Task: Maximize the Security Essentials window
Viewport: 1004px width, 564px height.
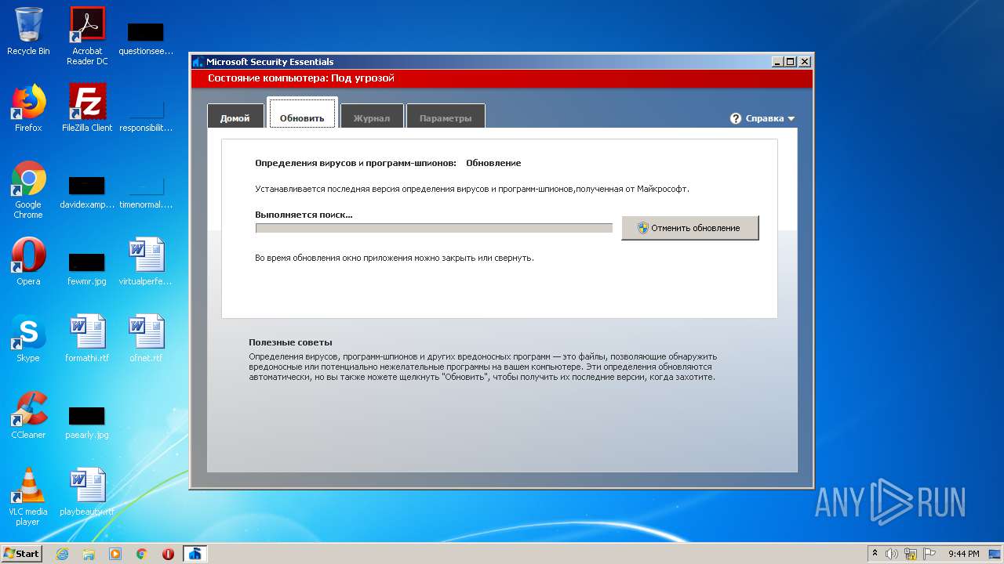Action: 791,61
